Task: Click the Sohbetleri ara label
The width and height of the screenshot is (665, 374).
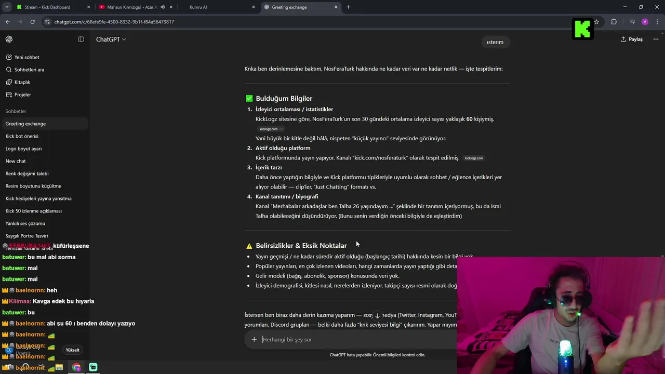Action: [x=29, y=70]
